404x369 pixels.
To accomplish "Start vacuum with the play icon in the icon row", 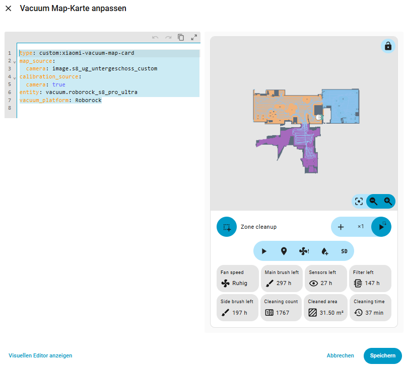I will point(264,251).
